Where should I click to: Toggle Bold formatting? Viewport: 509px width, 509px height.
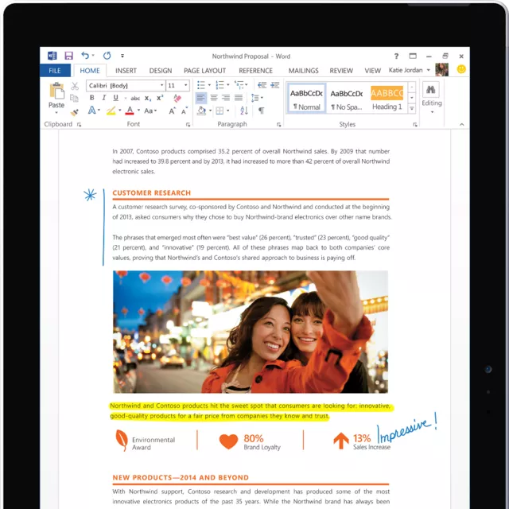[x=92, y=98]
